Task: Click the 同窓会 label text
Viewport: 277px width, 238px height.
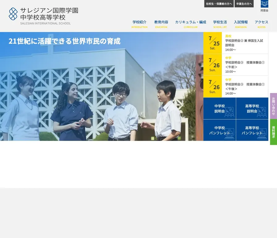Action: point(264,11)
